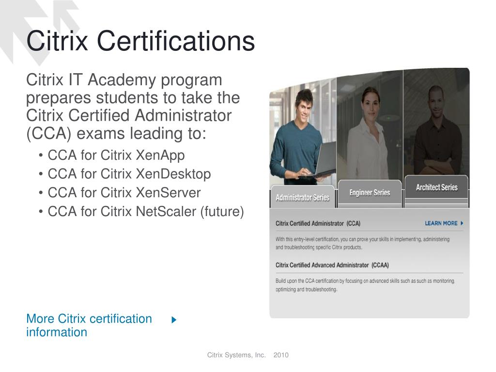Click the Citrix Certified Advanced Administrator (CCAA) heading
The width and height of the screenshot is (496, 372).
(332, 265)
